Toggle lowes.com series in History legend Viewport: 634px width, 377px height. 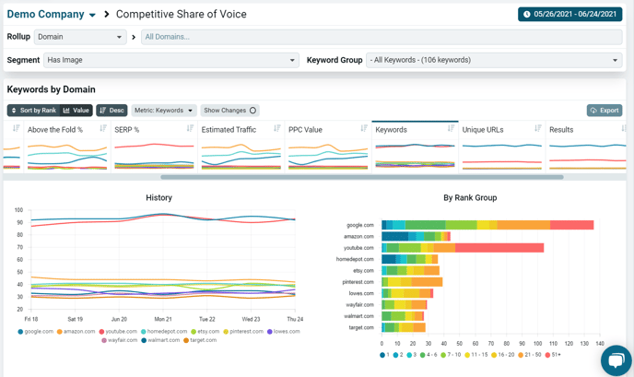pos(284,331)
